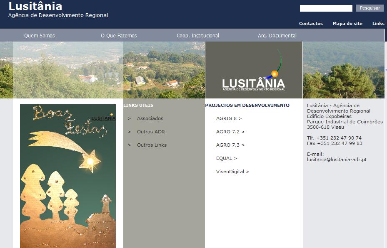
Task: Open the AGRIS 8 project
Action: pyautogui.click(x=229, y=118)
